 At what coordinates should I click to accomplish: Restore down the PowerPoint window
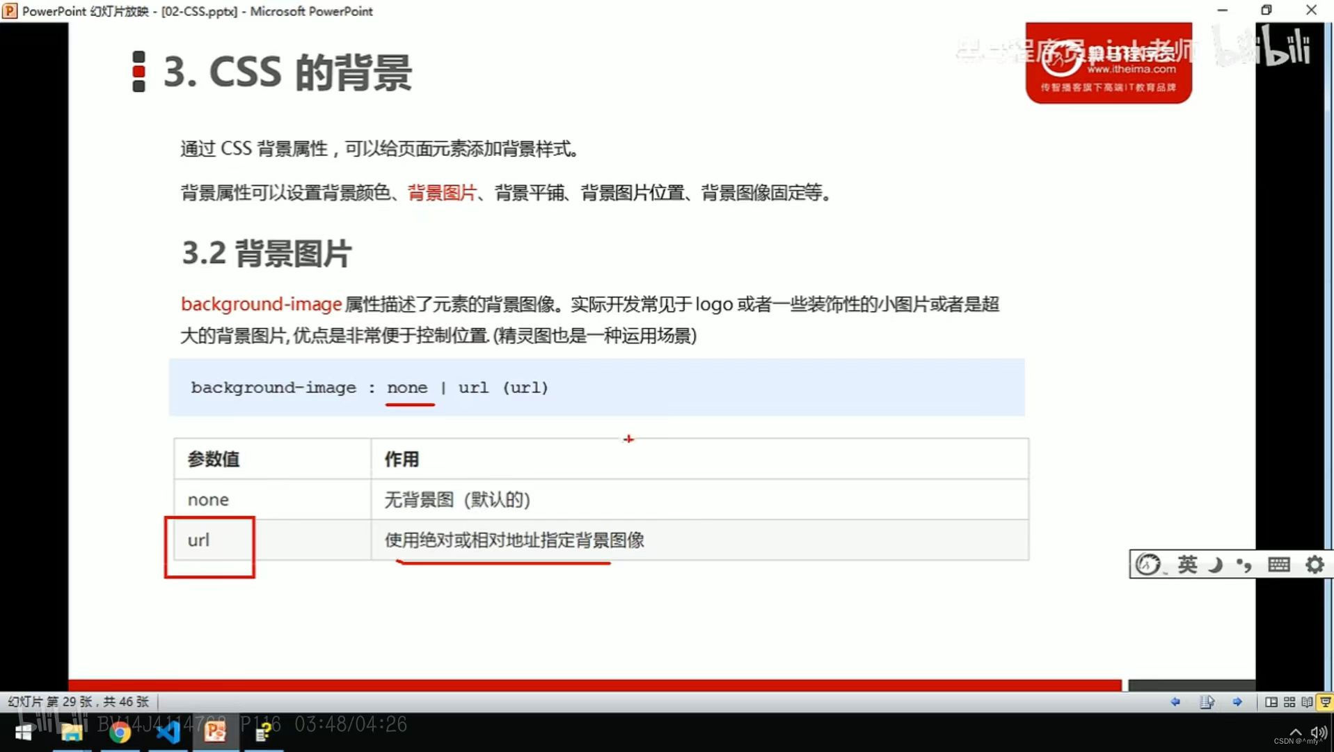coord(1266,10)
